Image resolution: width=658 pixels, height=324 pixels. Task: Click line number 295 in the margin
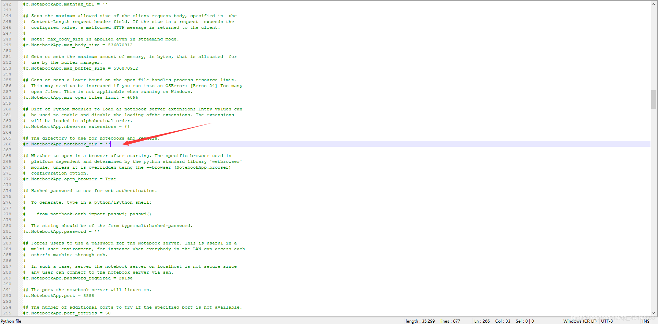pyautogui.click(x=7, y=313)
